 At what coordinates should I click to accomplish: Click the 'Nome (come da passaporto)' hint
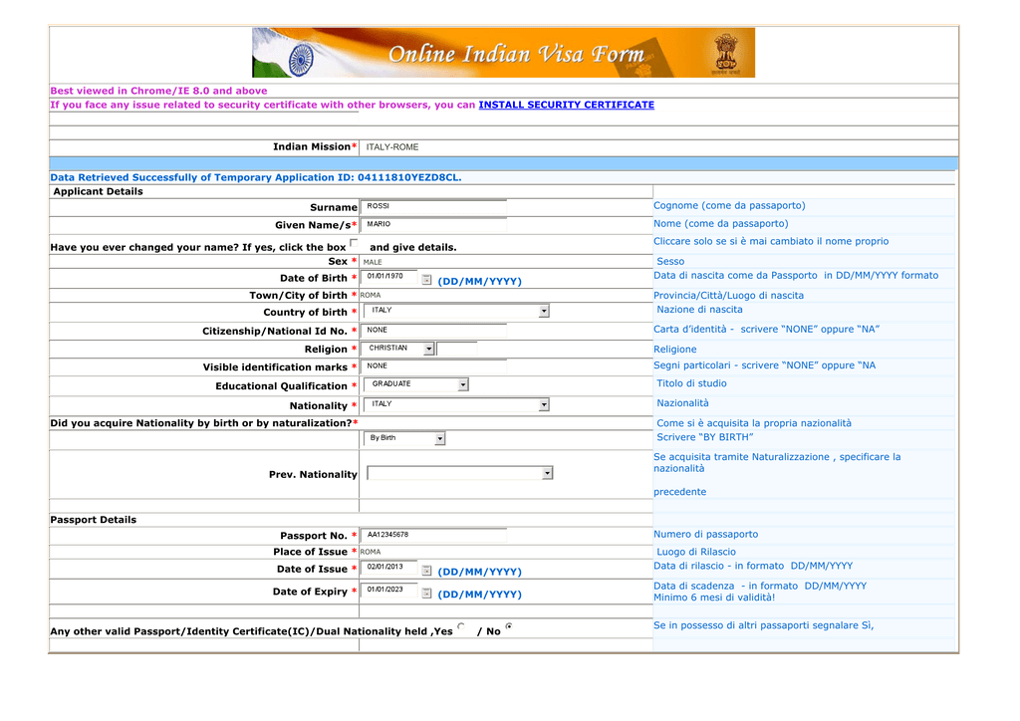tap(721, 224)
